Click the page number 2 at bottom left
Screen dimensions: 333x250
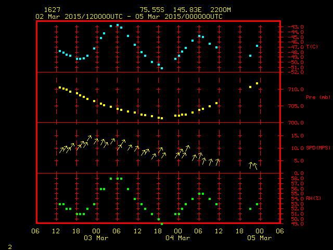[x=9, y=245]
